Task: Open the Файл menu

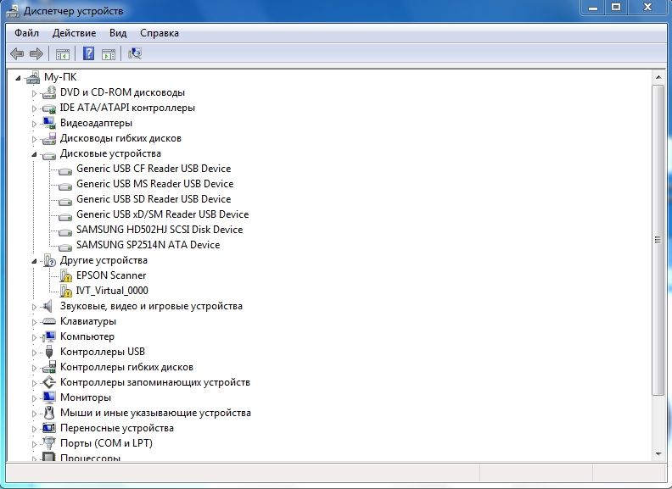Action: [26, 33]
